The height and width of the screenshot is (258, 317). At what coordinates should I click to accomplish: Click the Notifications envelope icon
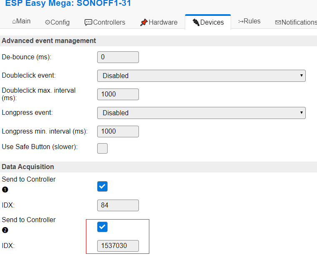pyautogui.click(x=278, y=23)
